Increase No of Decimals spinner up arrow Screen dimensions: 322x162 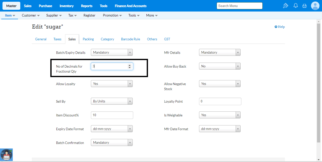click(x=129, y=65)
